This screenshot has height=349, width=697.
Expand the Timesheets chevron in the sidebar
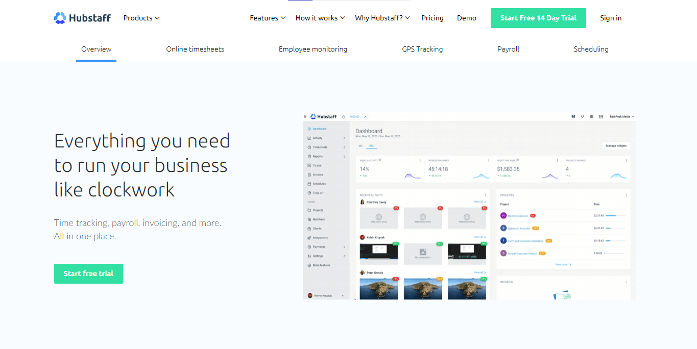tap(344, 147)
